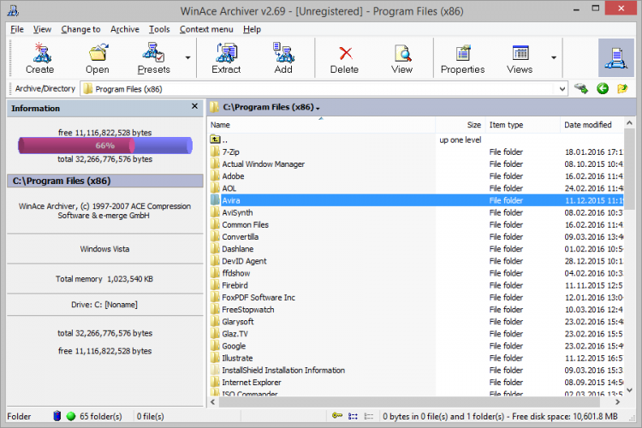
Task: Select the FreeStopwatch folder
Action: 248,310
